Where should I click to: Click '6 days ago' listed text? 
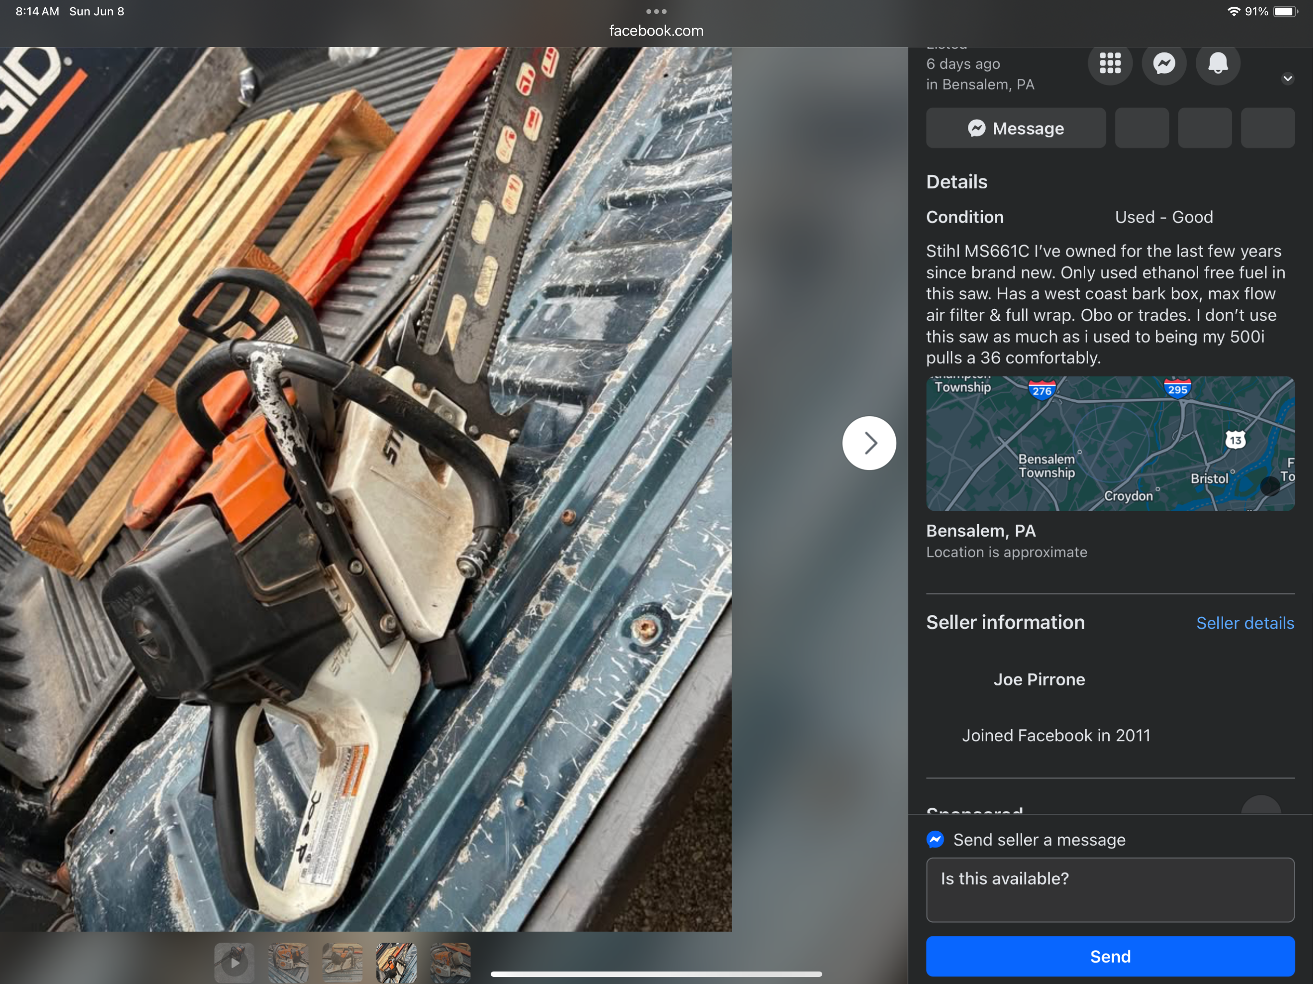click(963, 64)
